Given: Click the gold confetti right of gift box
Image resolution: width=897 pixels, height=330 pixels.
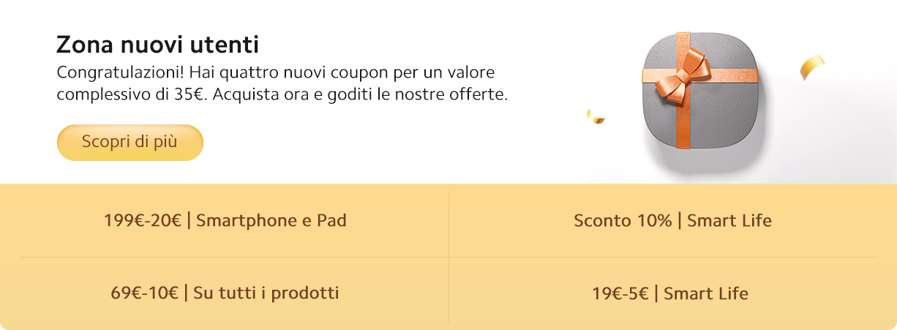Looking at the screenshot, I should (812, 65).
